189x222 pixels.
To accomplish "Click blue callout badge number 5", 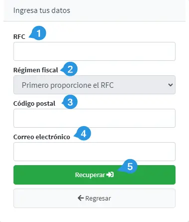I will coord(129,166).
